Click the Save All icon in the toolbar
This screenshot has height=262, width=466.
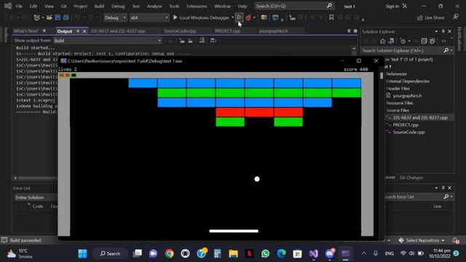point(66,17)
